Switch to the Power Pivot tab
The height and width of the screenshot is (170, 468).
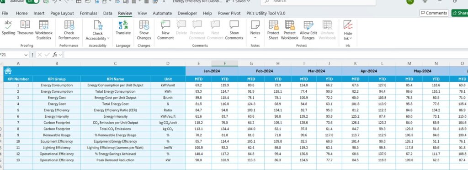(x=229, y=13)
